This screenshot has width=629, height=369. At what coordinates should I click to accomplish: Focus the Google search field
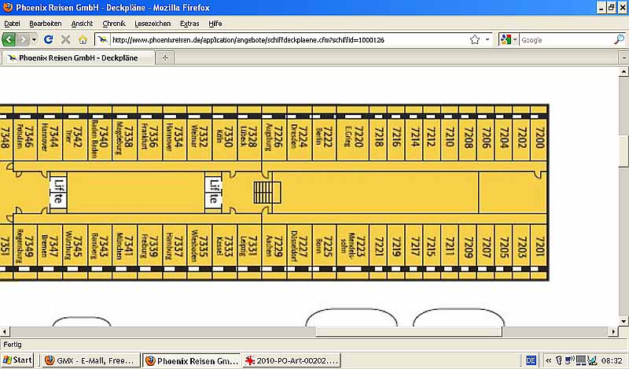tap(566, 40)
